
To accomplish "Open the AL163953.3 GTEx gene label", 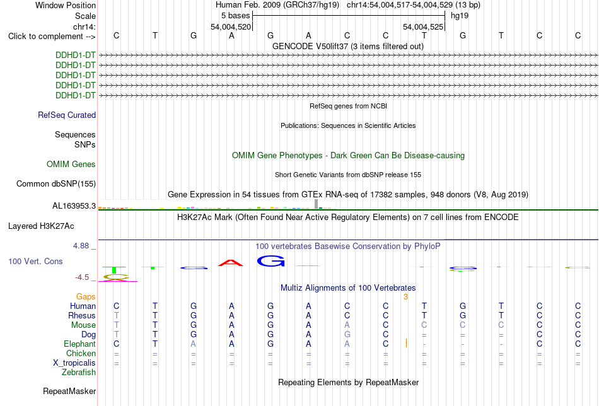I will pyautogui.click(x=74, y=206).
